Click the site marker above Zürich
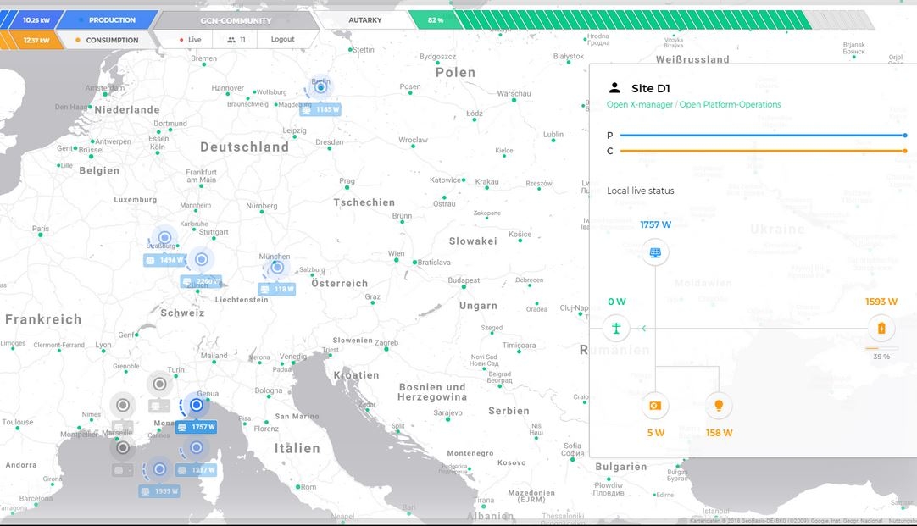The image size is (917, 526). pos(202,259)
